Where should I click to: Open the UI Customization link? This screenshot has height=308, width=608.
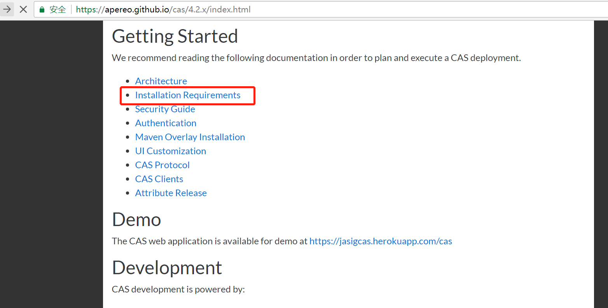coord(171,151)
